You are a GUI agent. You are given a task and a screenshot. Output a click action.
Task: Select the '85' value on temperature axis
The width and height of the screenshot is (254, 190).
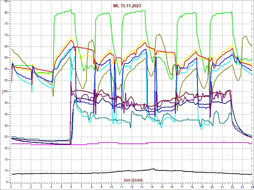click(x=6, y=2)
